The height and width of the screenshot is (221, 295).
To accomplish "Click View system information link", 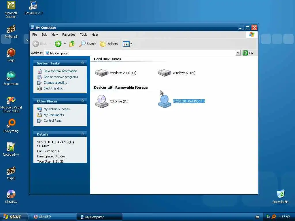I will coord(60,71).
